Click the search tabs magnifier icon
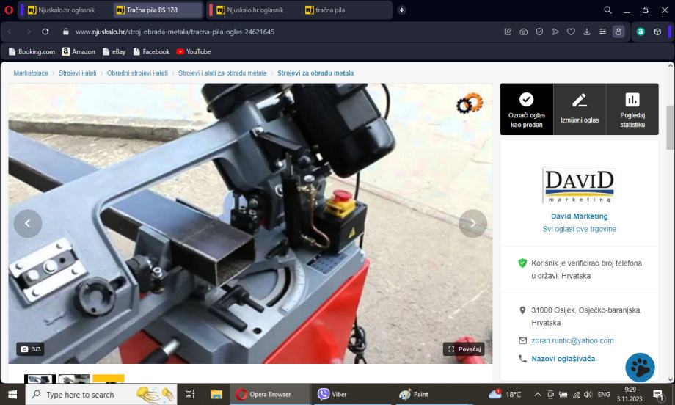Screen dimensions: 675x405 pos(607,10)
